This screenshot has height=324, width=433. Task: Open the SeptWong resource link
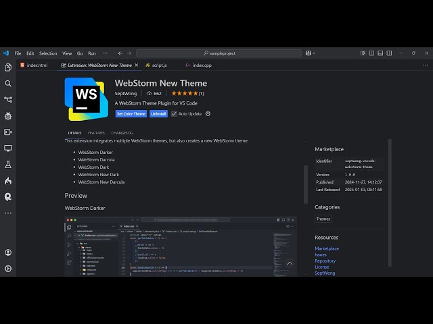[325, 273]
